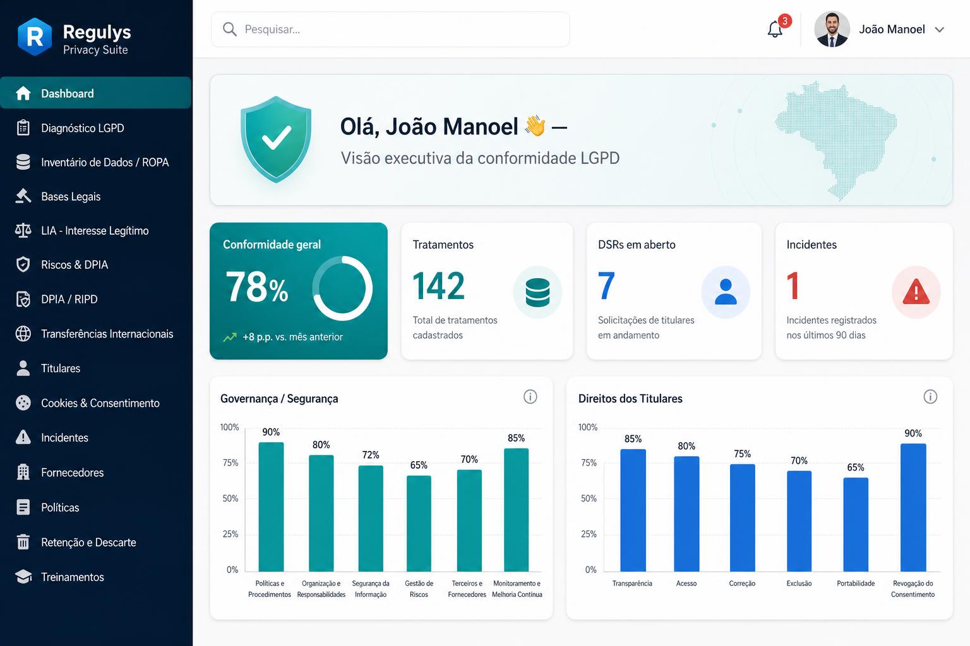Click '+8 p.p. vs. mês anterior' text
970x646 pixels.
point(292,337)
